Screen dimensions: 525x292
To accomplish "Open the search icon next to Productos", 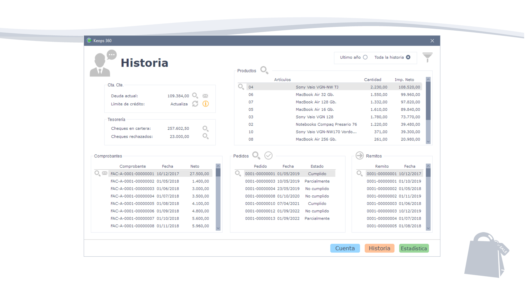I will click(264, 70).
